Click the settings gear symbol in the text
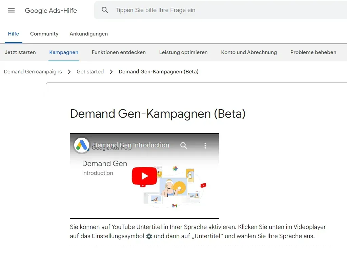Image resolution: width=347 pixels, height=255 pixels. point(149,236)
